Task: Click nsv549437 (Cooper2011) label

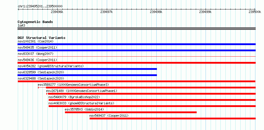Action: pos(109,116)
